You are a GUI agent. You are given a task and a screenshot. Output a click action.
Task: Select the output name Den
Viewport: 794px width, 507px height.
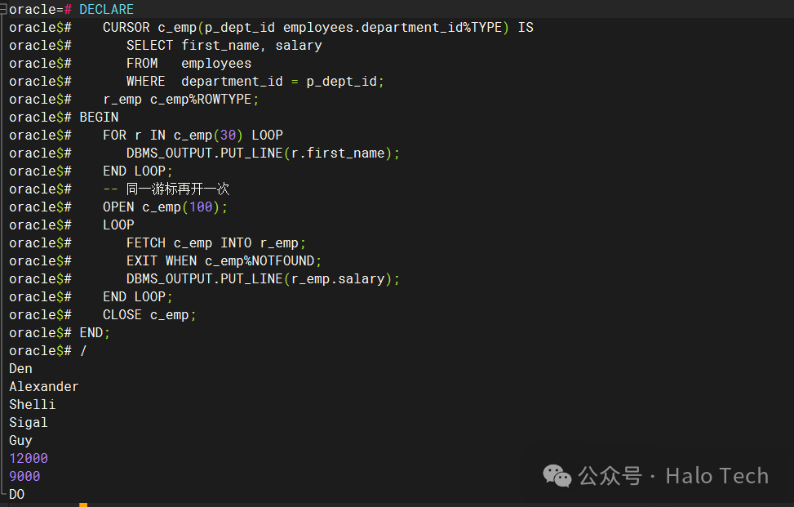(x=20, y=369)
